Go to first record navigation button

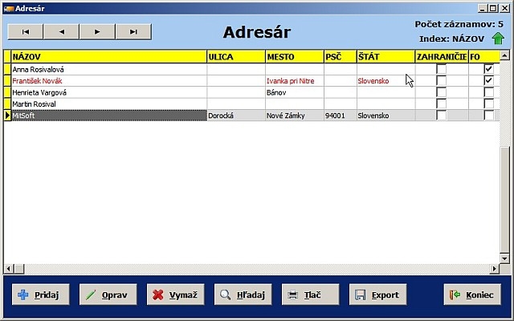pyautogui.click(x=25, y=32)
